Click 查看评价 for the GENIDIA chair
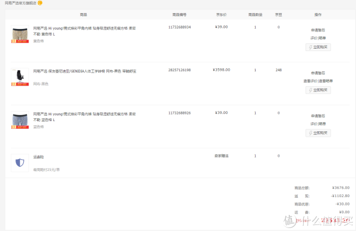Viewport: 356px width, 231px height. click(310, 81)
